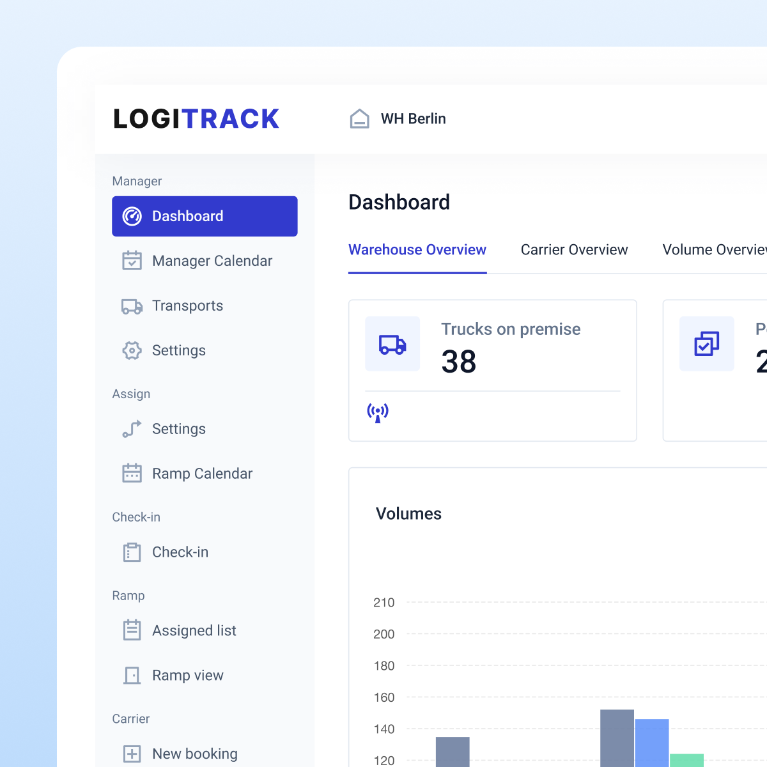Click the Transports truck icon in the sidebar
767x767 pixels.
[x=132, y=306]
